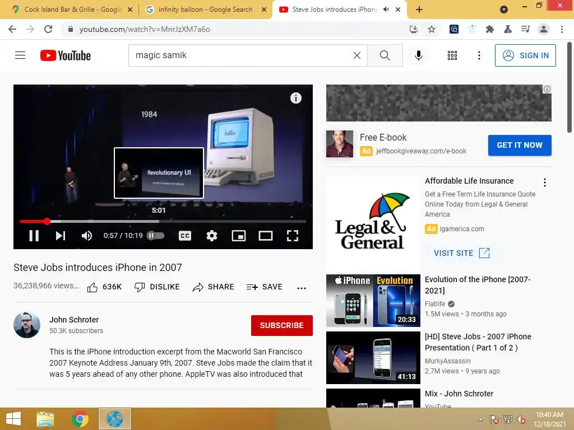
Task: Open John Schroter channel avatar
Action: click(x=27, y=325)
